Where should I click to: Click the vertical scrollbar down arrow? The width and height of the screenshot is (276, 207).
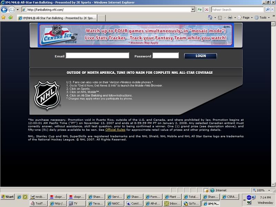[273, 185]
